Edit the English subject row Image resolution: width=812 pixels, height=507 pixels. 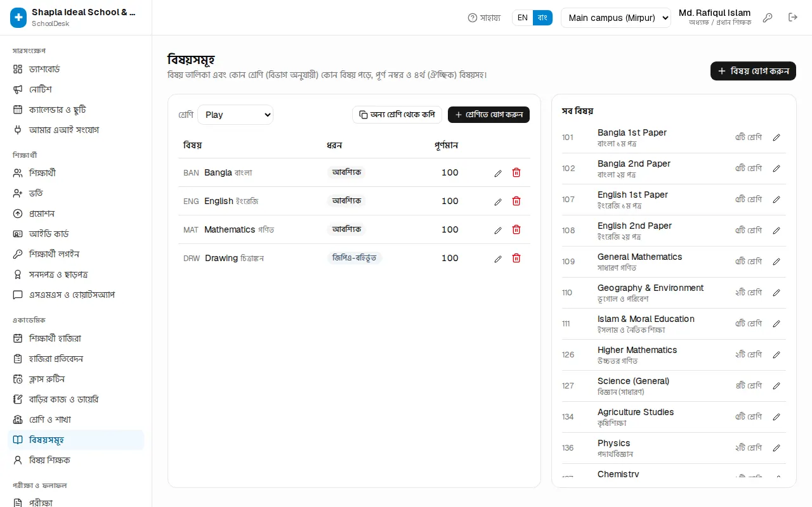coord(498,202)
